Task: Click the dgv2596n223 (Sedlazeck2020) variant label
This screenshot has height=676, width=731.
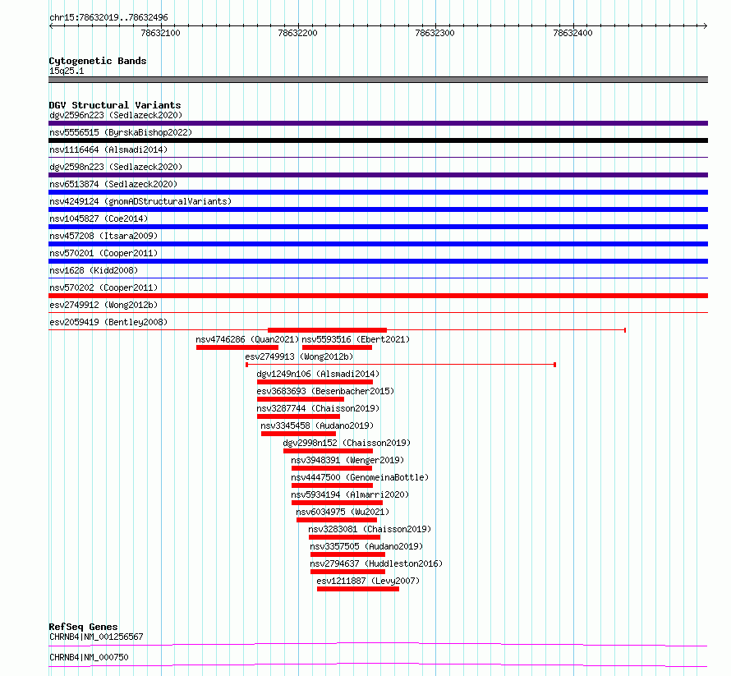Action: tap(116, 115)
